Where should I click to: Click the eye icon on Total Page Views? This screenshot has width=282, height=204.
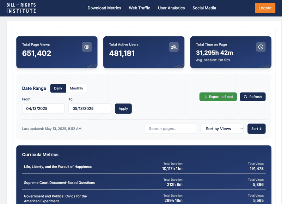point(87,47)
